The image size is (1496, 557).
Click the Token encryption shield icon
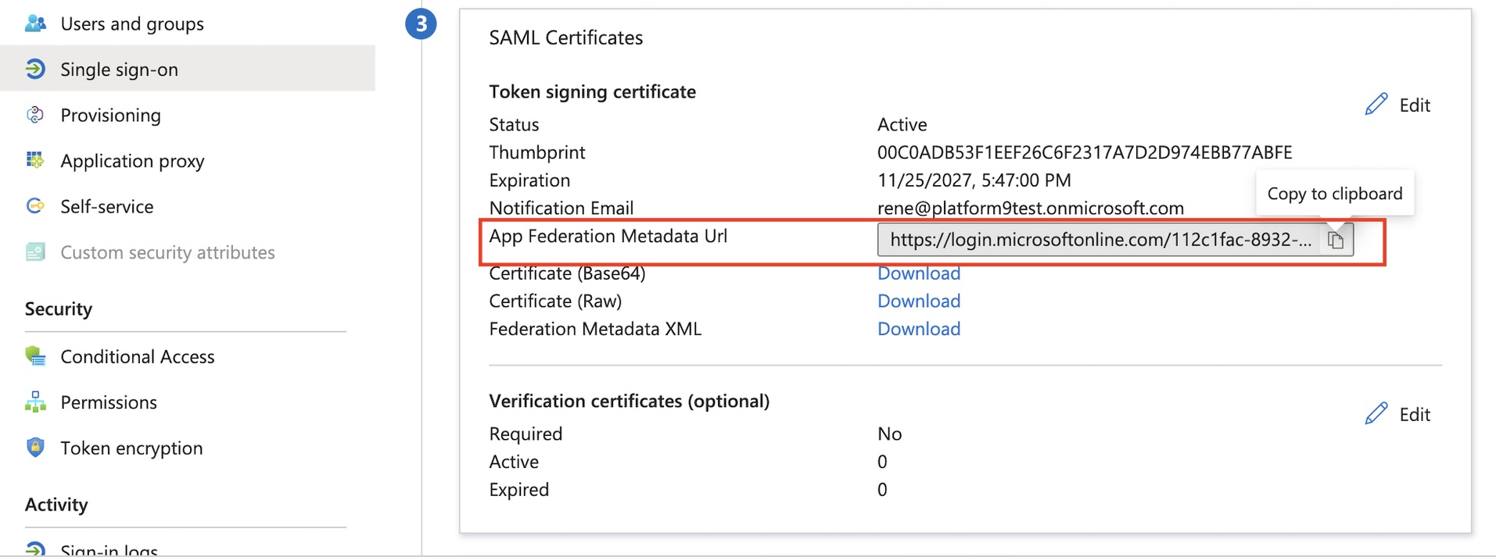pyautogui.click(x=35, y=448)
